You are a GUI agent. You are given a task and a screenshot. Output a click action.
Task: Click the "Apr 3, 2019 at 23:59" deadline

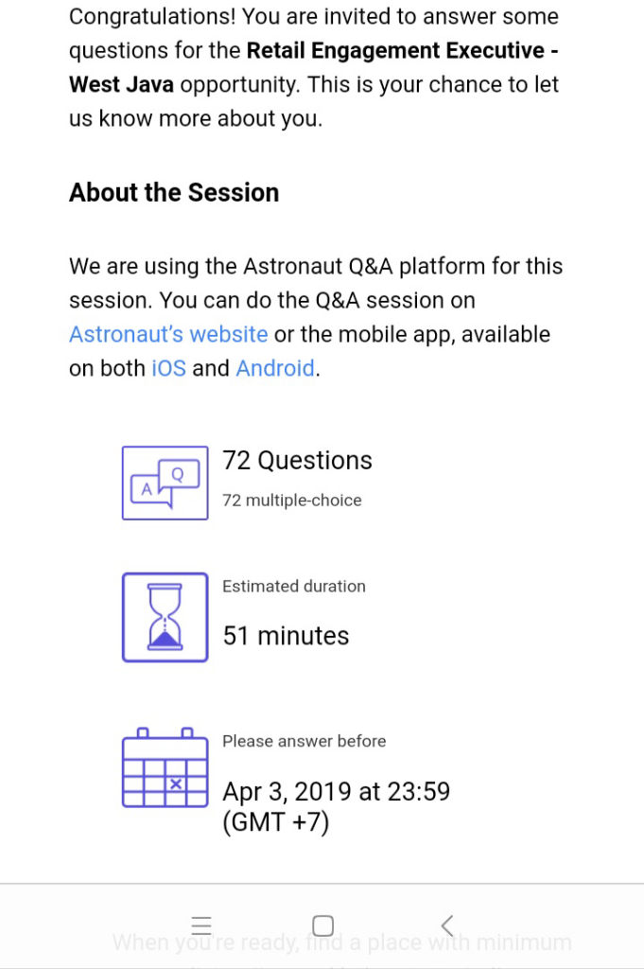tap(336, 791)
